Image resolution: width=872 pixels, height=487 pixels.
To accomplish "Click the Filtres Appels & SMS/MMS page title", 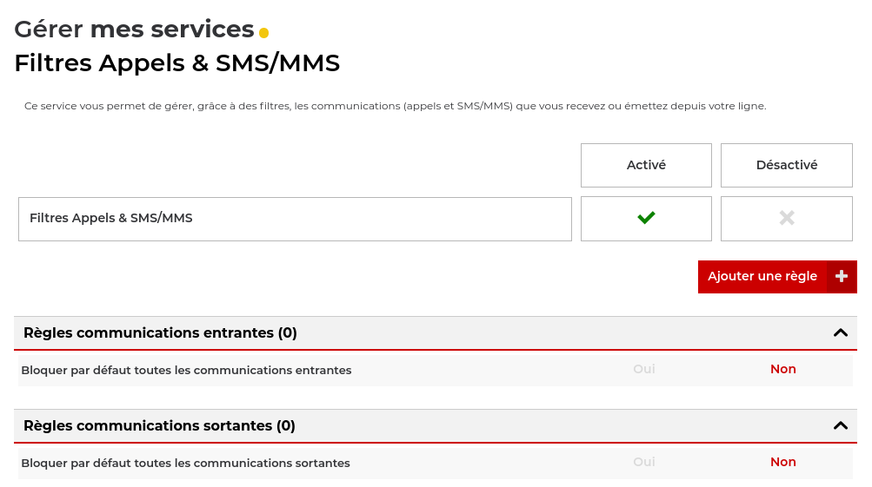I will point(176,63).
